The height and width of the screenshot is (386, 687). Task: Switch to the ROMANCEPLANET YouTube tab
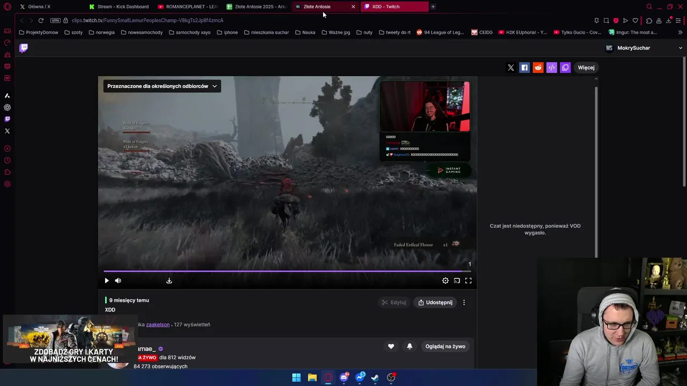tap(188, 6)
